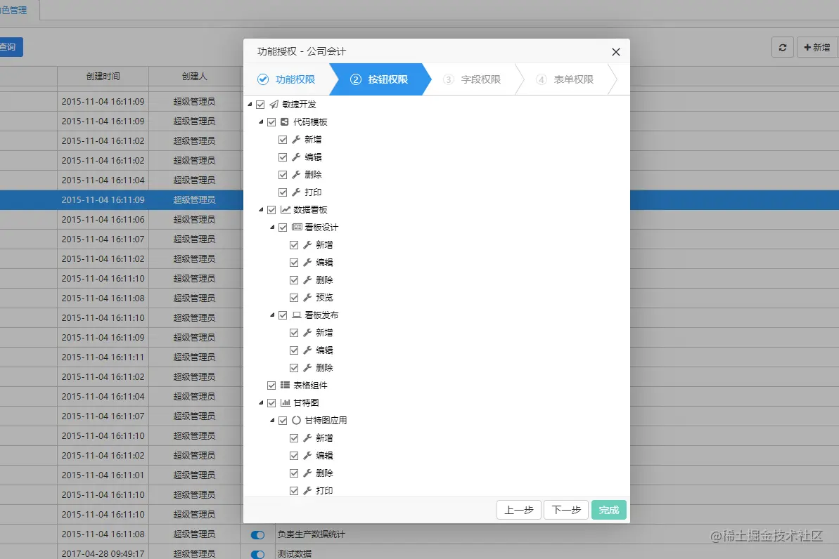
Task: Uncheck the 表格组件 checkbox
Action: point(272,386)
